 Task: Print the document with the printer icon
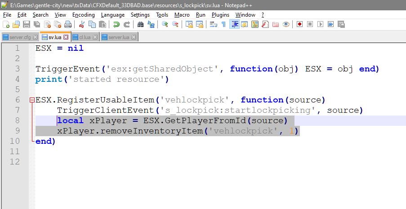pos(68,25)
